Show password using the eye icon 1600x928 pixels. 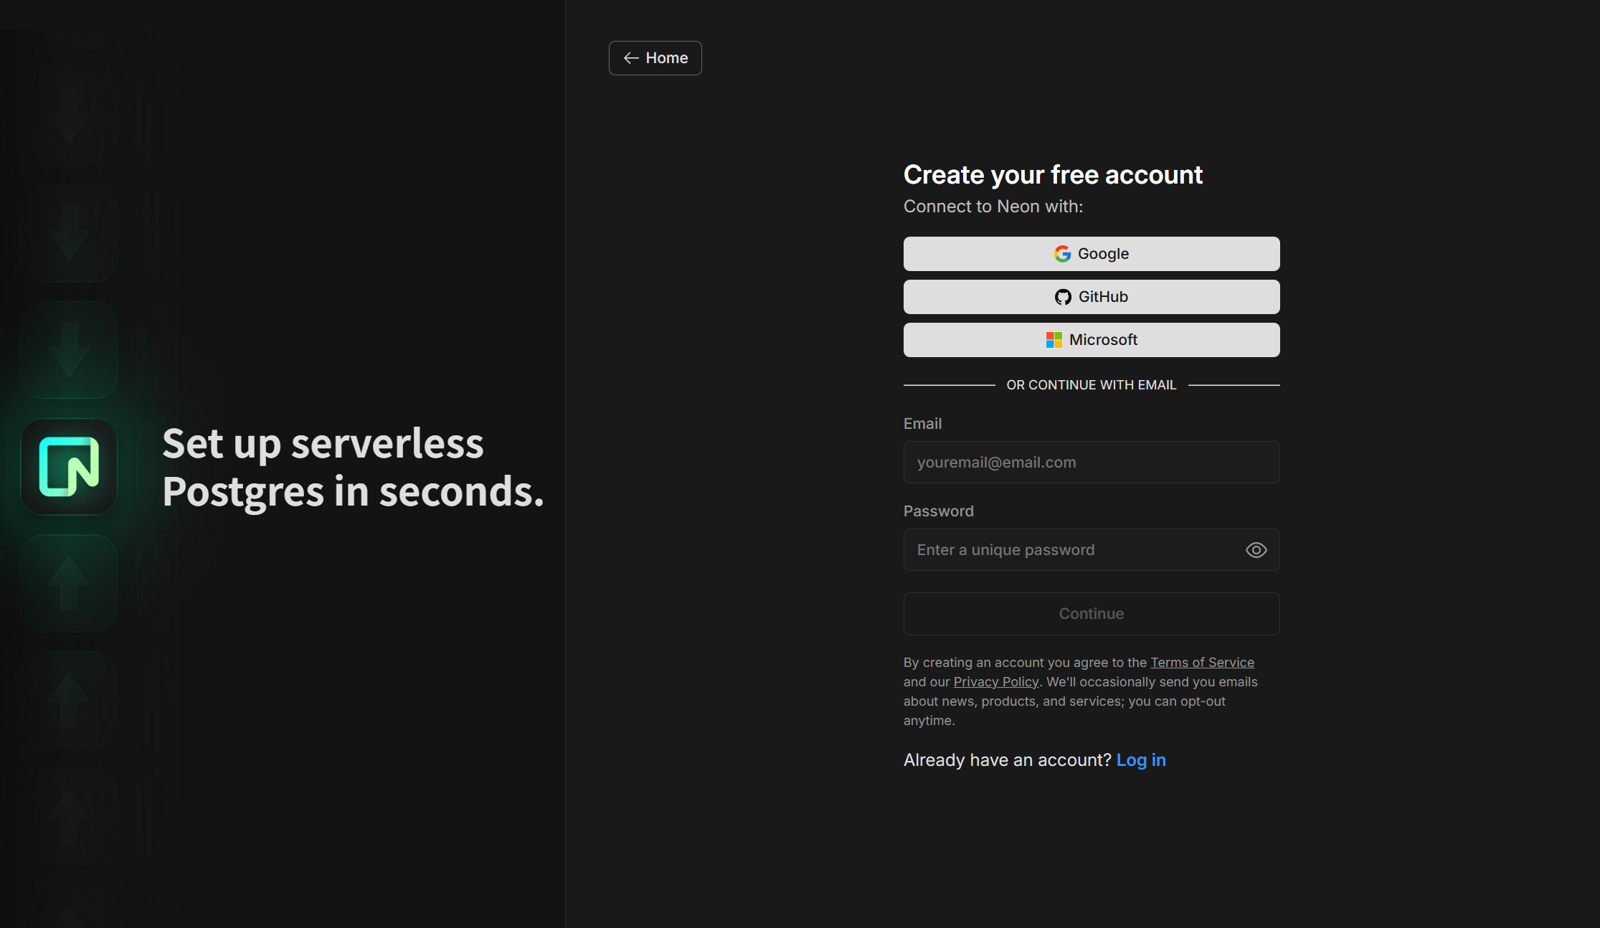pos(1256,550)
